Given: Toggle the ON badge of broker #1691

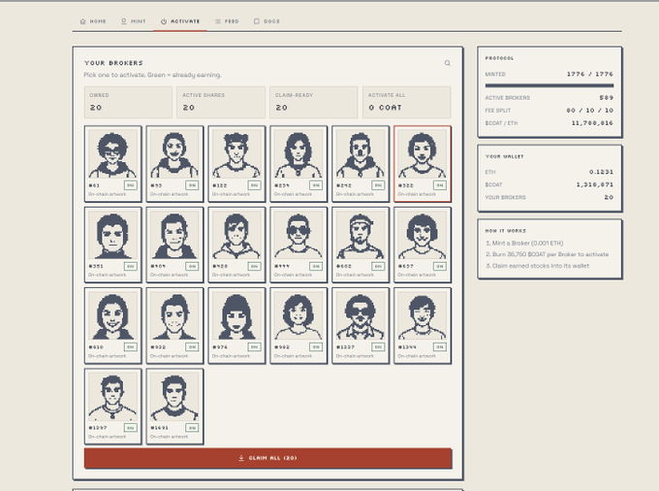Looking at the screenshot, I should (x=192, y=428).
